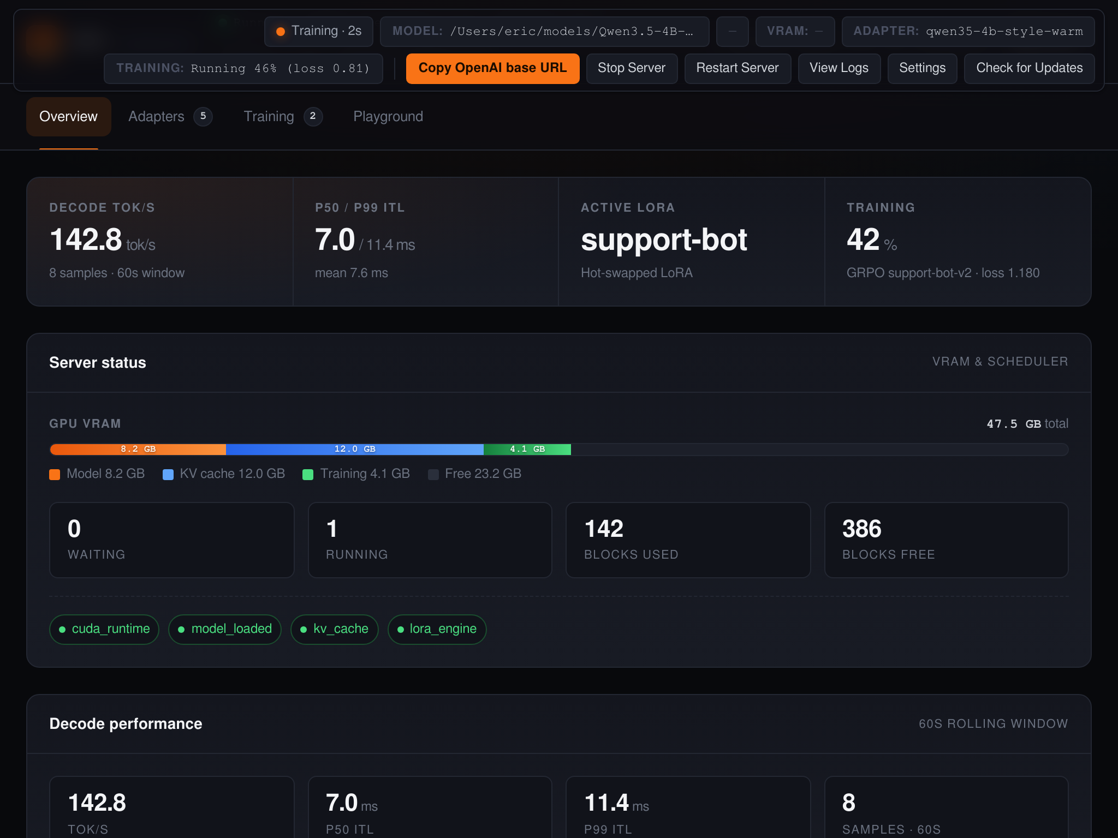The height and width of the screenshot is (838, 1118).
Task: Click the orange status dot beside Training · 2s
Action: point(281,32)
